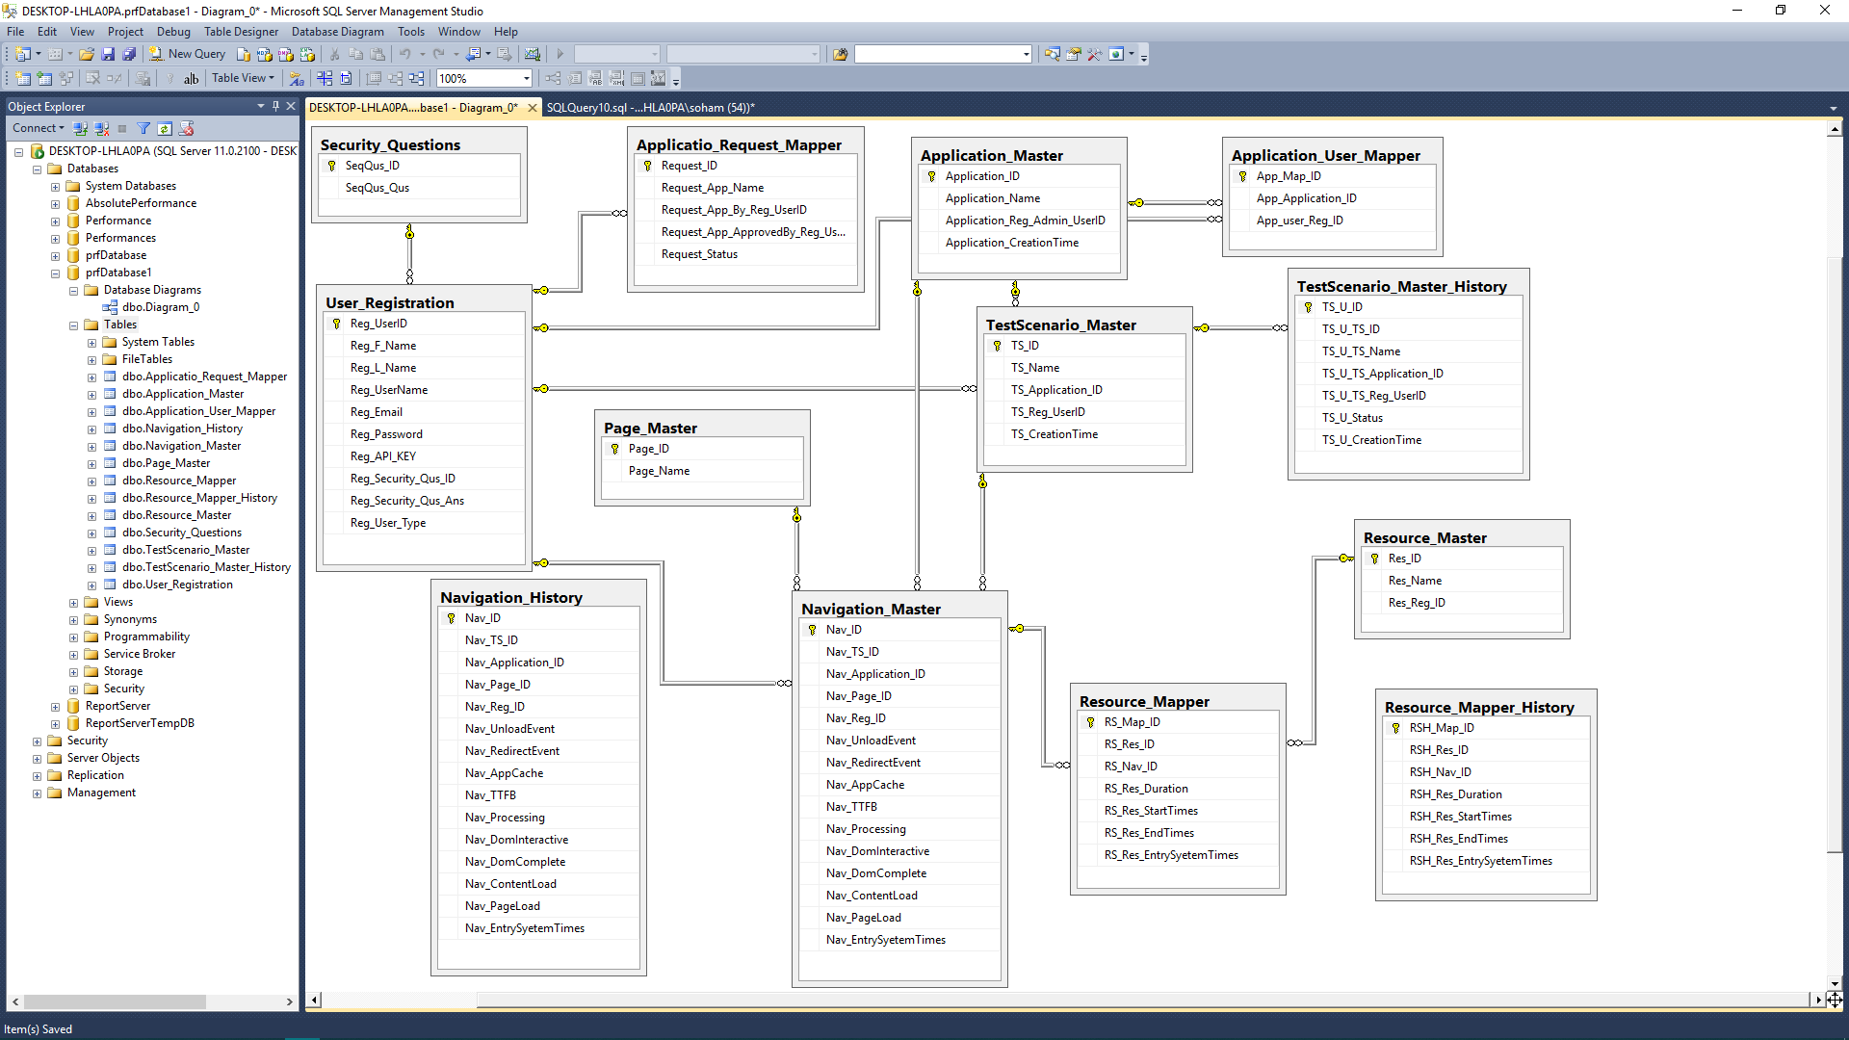Click the Add Table diagram icon
The image size is (1849, 1040).
click(44, 79)
